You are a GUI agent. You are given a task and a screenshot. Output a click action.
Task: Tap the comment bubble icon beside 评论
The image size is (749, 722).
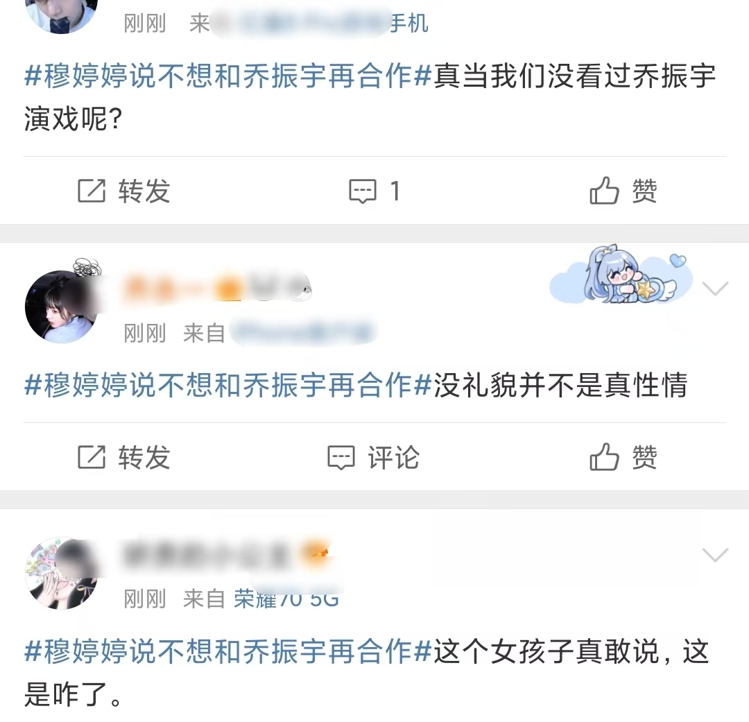coord(341,457)
